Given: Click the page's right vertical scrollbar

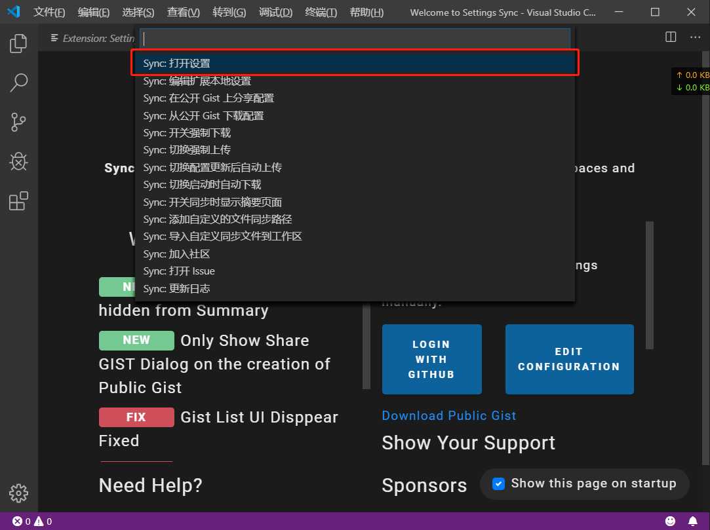Looking at the screenshot, I should click(x=705, y=258).
